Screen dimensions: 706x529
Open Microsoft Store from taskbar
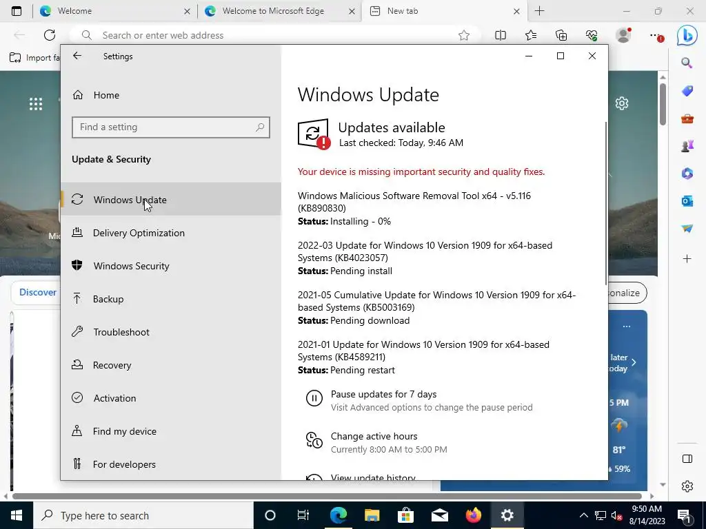tap(405, 515)
